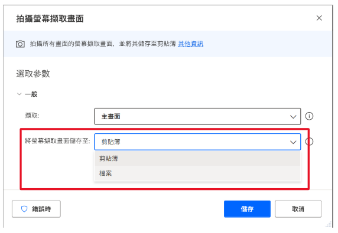Image resolution: width=338 pixels, height=233 pixels.
Task: Click the resize grip at the dialog corner
Action: click(329, 224)
